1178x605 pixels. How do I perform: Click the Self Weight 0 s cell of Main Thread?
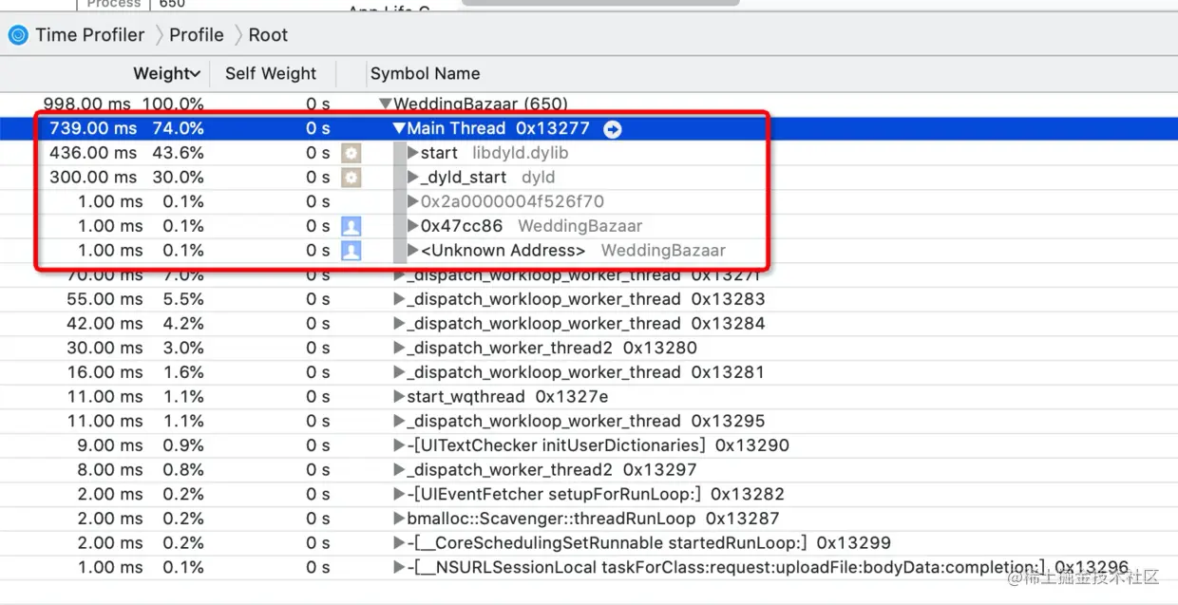click(x=318, y=128)
